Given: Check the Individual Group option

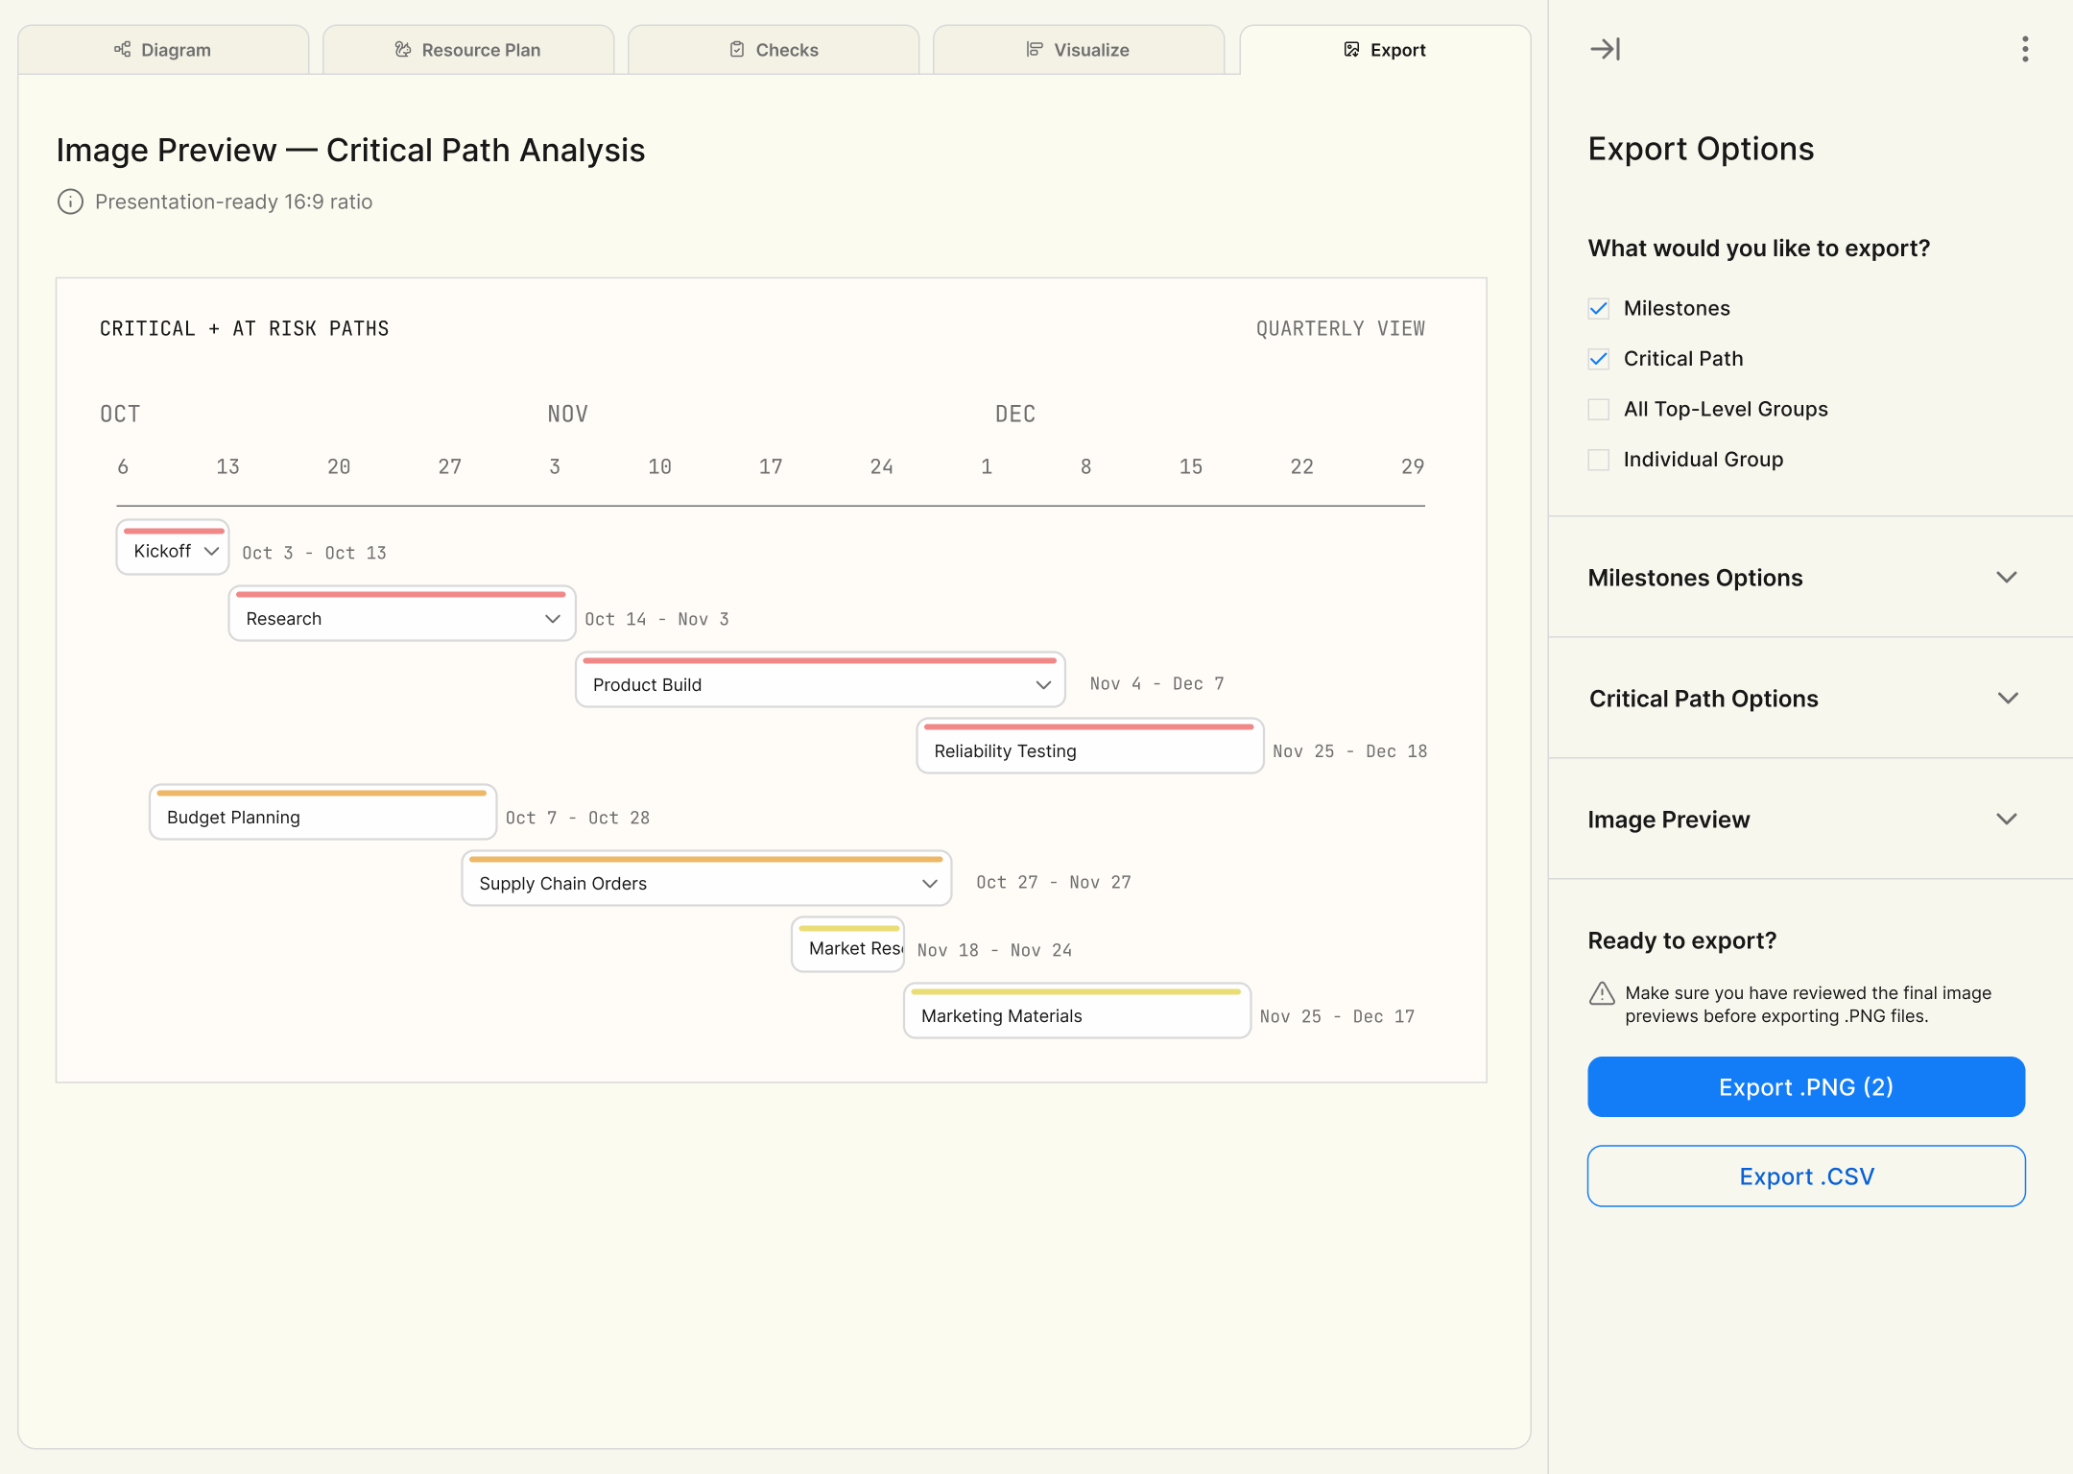Looking at the screenshot, I should (1599, 460).
